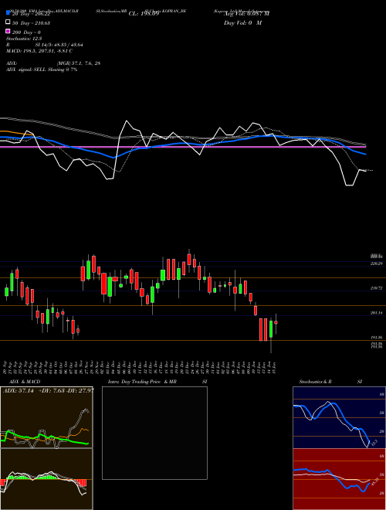386x510 pixels.
Task: Click the 12.3 stochastics value tag
Action: click(374, 443)
